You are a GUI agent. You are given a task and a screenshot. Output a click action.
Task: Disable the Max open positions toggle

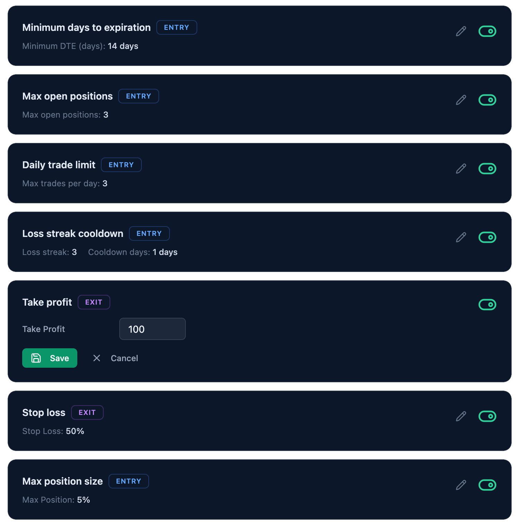pyautogui.click(x=487, y=100)
